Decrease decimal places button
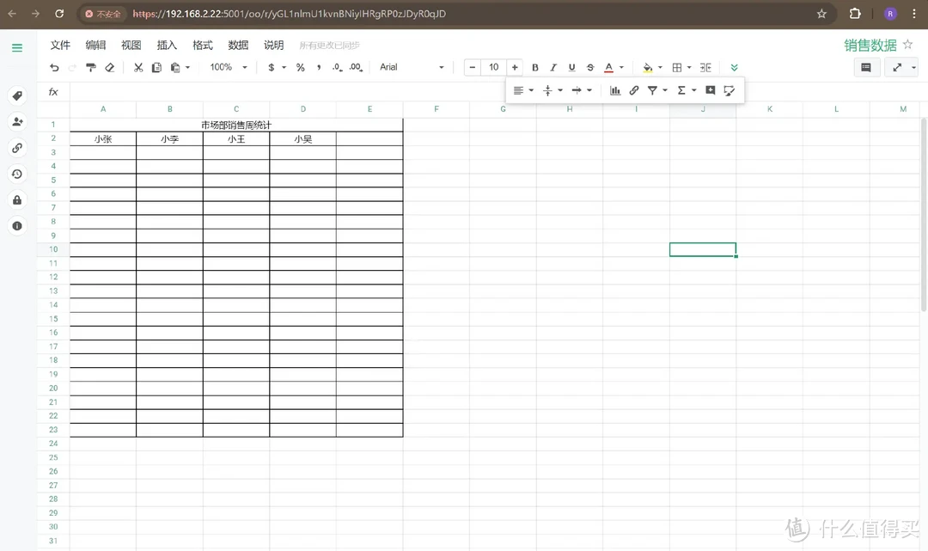Viewport: 928px width, 551px height. [x=338, y=67]
